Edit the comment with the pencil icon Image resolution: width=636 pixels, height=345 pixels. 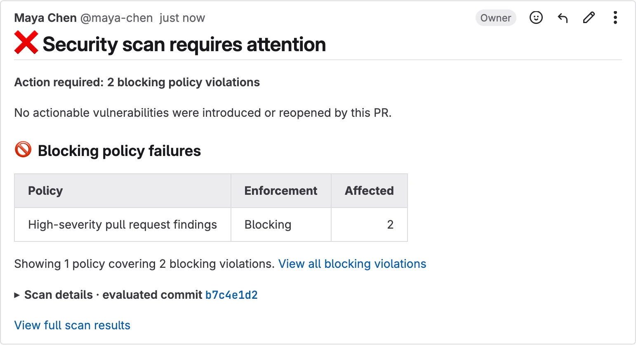pos(589,18)
